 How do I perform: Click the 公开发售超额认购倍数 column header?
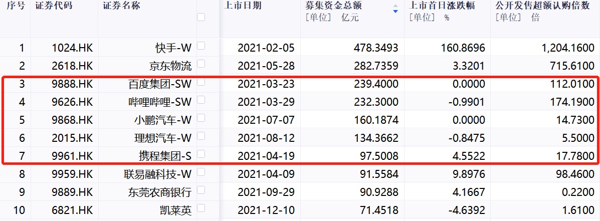[542, 6]
